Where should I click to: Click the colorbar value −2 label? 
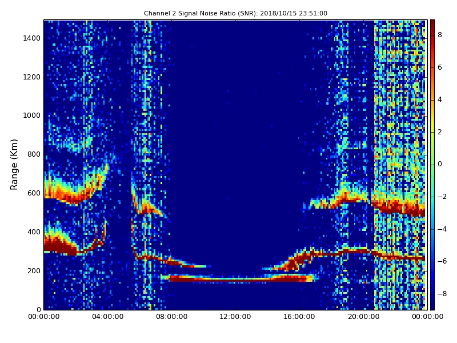[x=442, y=197]
